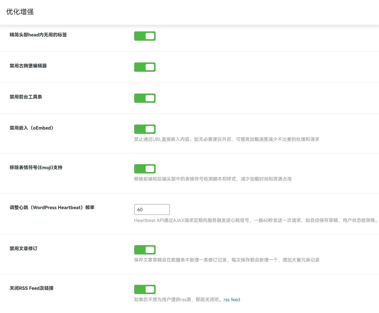Toggle the 禁用前台工具条 switch
Screen dimensions: 379x313
pos(145,98)
